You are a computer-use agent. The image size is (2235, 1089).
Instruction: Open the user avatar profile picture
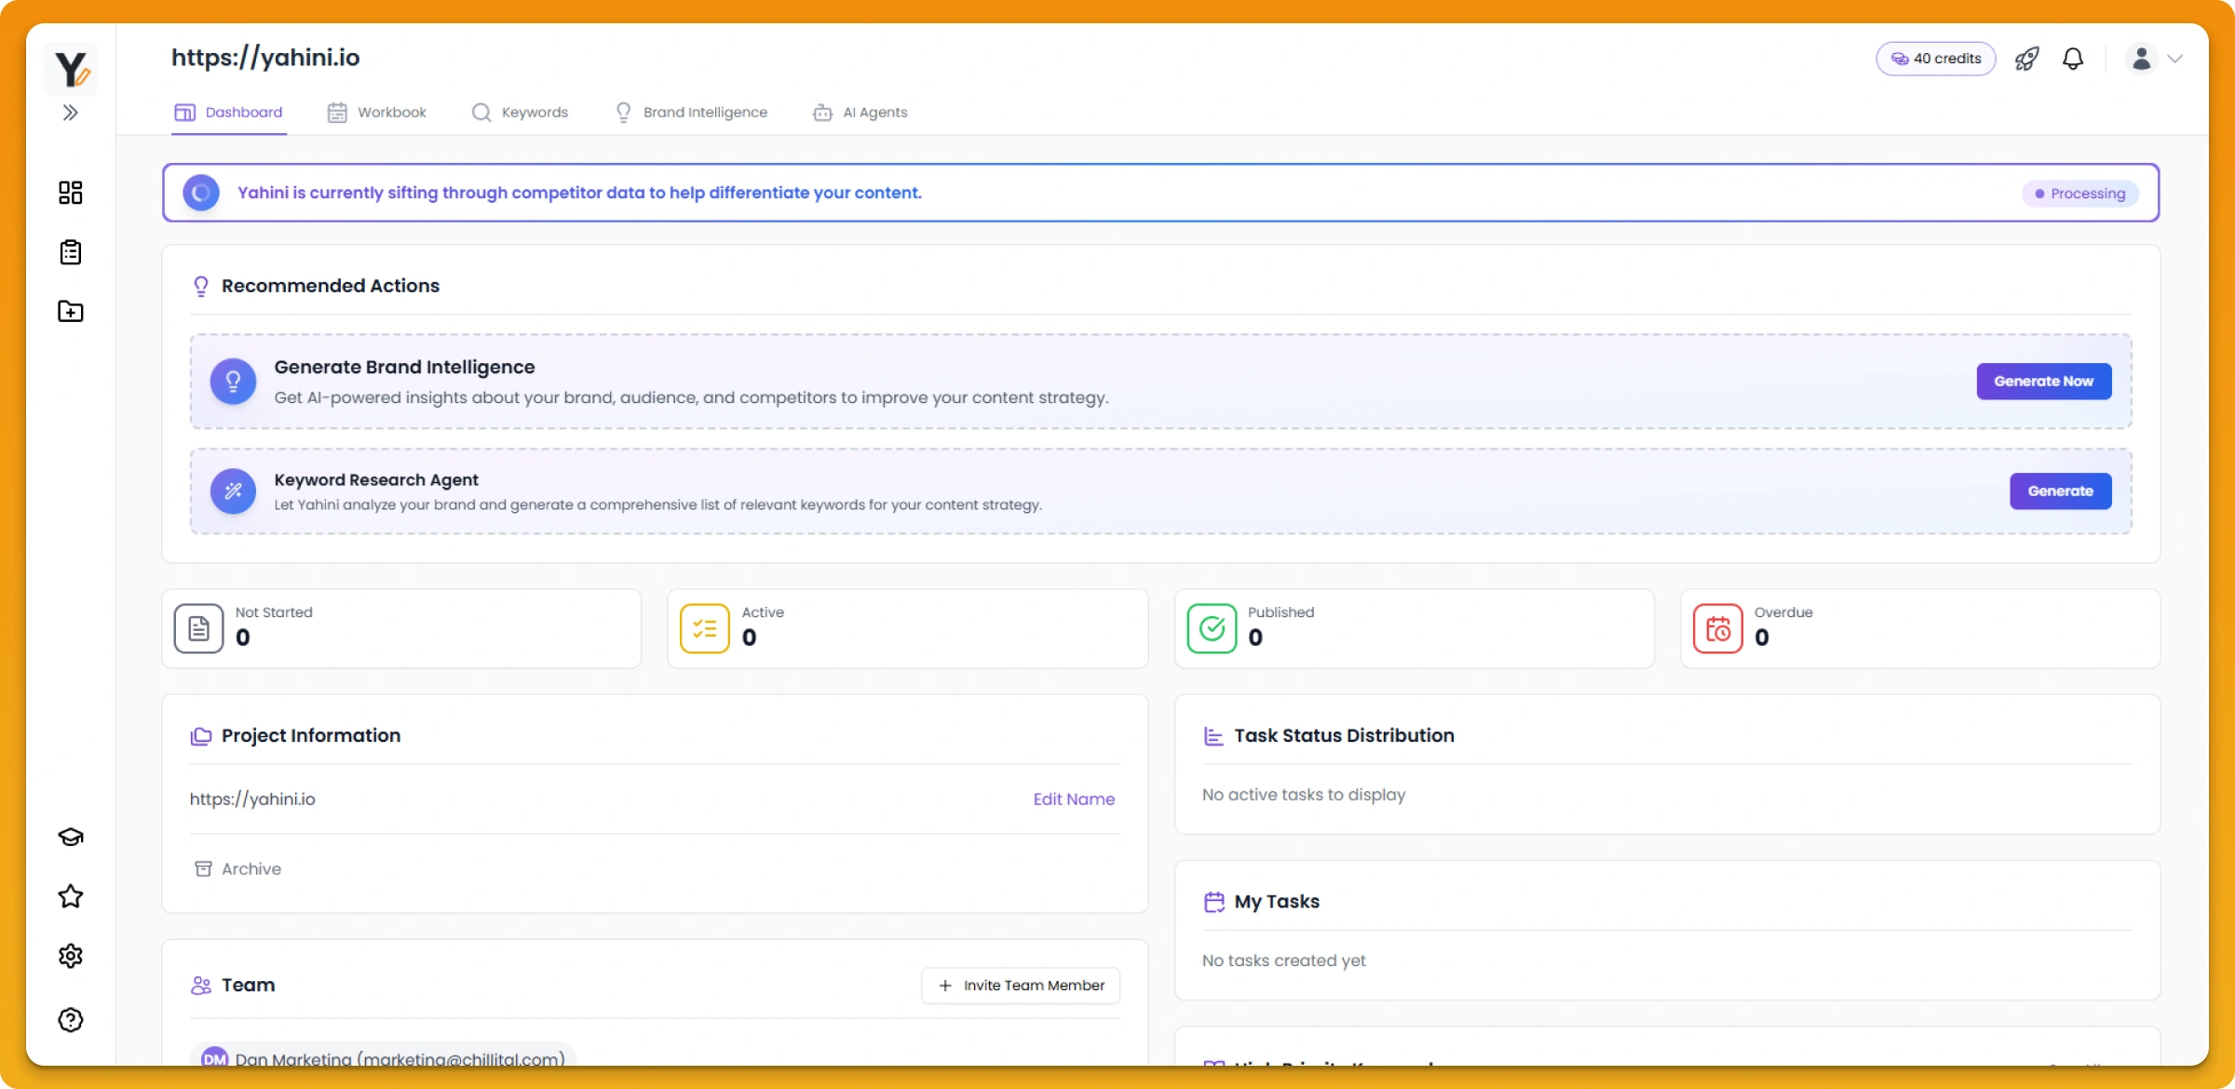[x=2142, y=58]
